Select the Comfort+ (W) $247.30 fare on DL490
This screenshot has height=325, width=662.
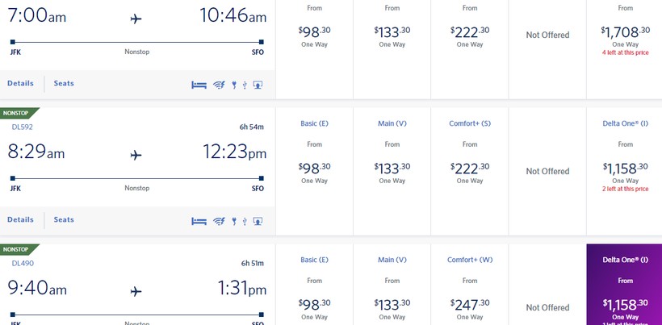469,306
